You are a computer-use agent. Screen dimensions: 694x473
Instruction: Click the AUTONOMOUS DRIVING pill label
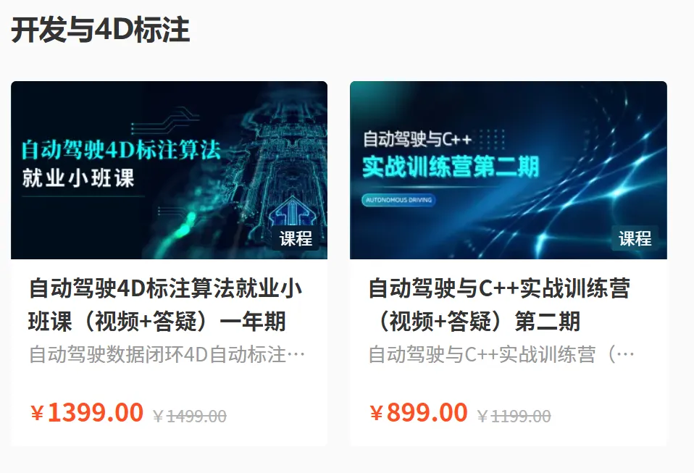[x=398, y=200]
